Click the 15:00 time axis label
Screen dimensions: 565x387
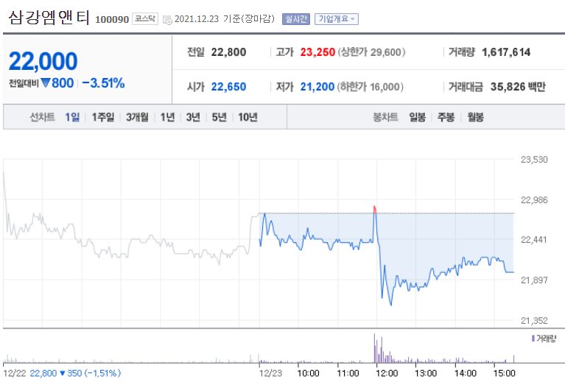click(x=504, y=373)
